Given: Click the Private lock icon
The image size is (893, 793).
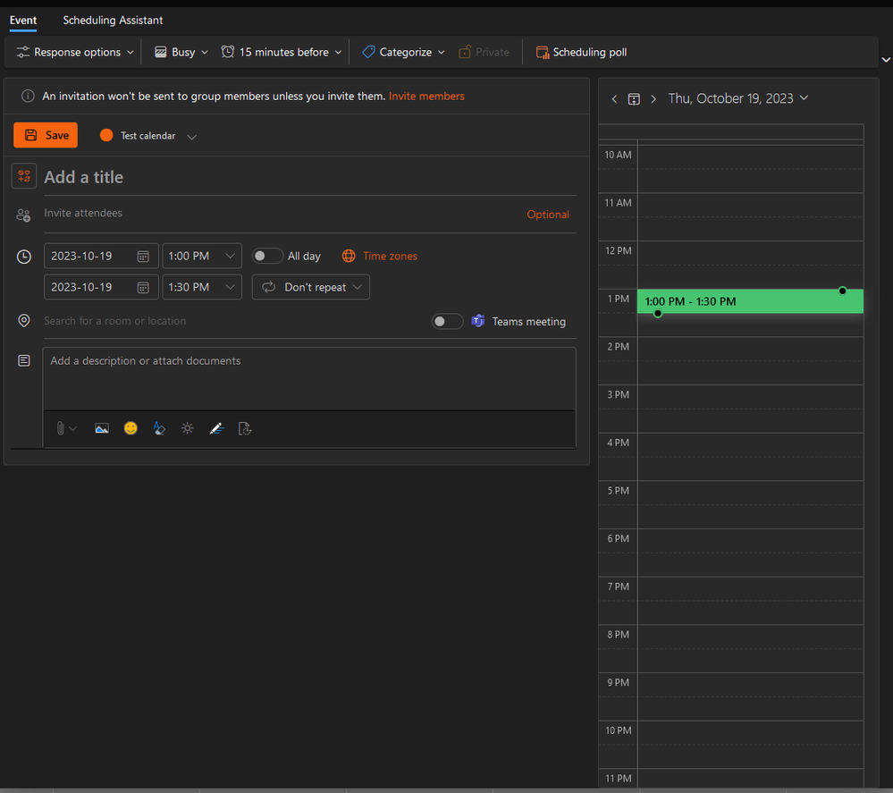Looking at the screenshot, I should click(x=465, y=52).
